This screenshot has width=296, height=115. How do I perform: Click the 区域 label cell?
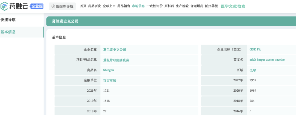tap(224, 70)
